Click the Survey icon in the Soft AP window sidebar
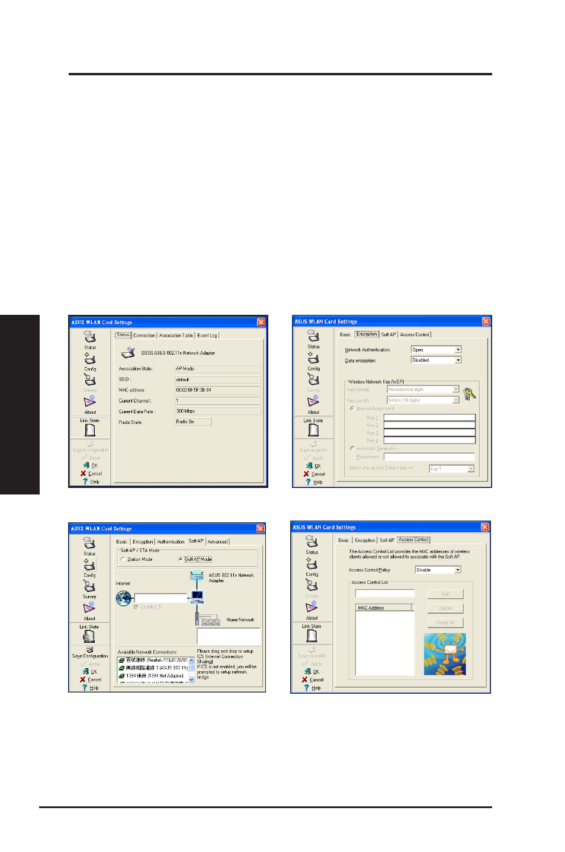Screen dimensions: 565x852 (x=89, y=586)
